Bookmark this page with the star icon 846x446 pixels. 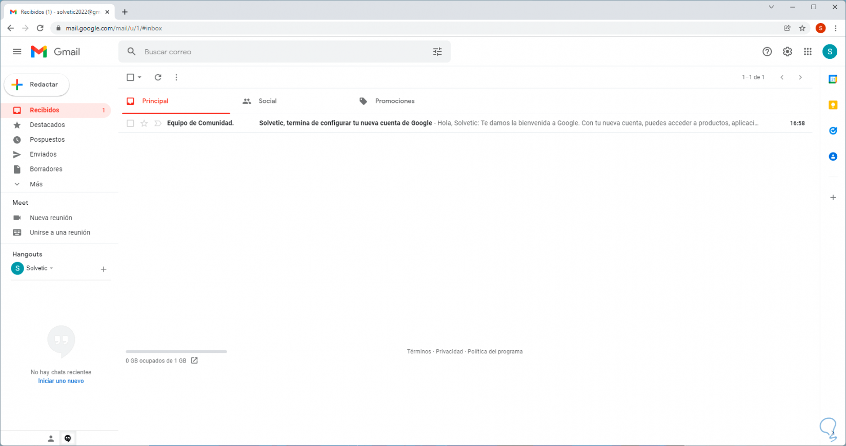pos(802,28)
